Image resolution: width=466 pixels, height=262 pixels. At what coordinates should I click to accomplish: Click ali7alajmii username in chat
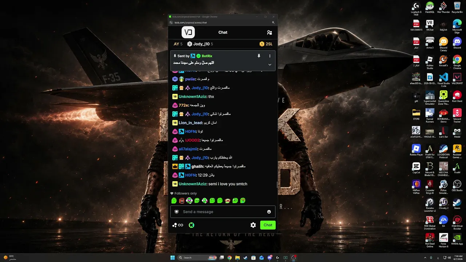pyautogui.click(x=188, y=149)
